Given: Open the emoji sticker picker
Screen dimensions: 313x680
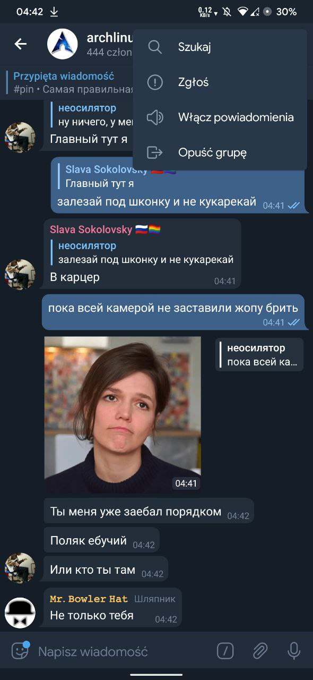Looking at the screenshot, I should [20, 651].
